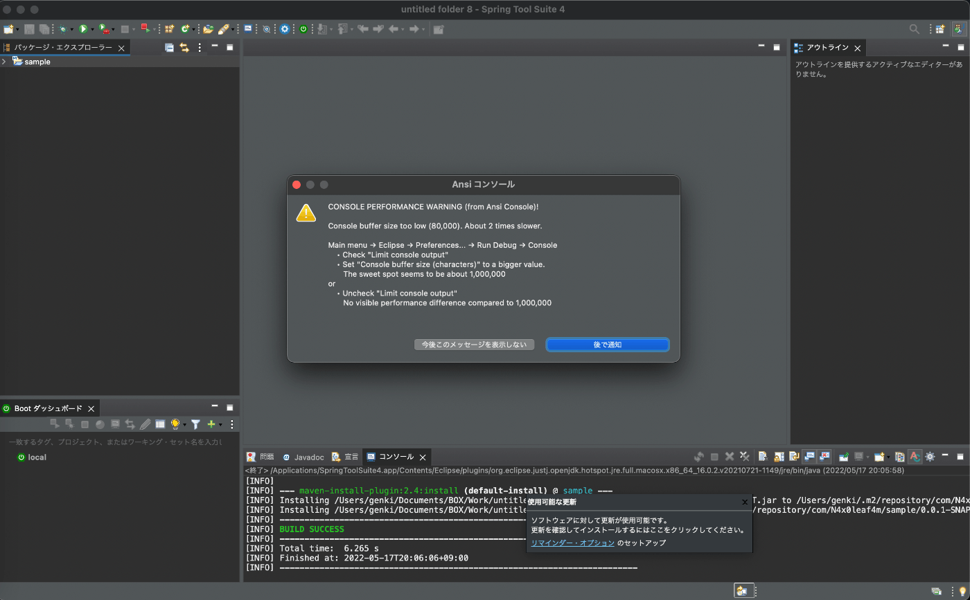This screenshot has width=970, height=600.
Task: Open the リマインダー・オプション link
Action: (572, 543)
